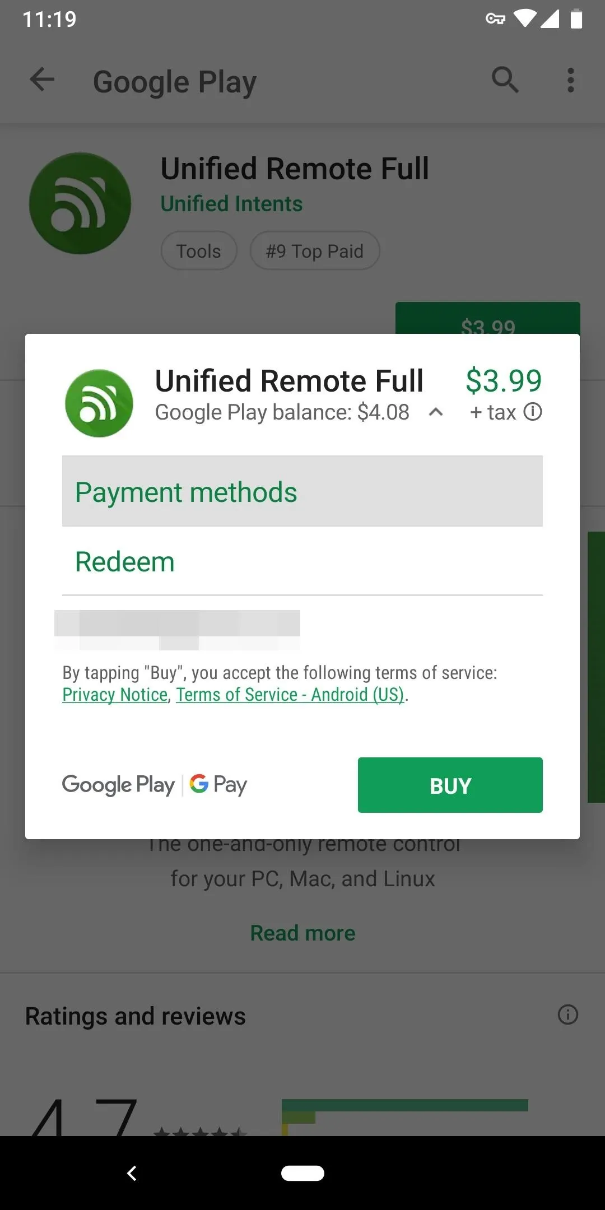Image resolution: width=605 pixels, height=1210 pixels.
Task: Tap the tax info icon beside + tax
Action: [x=533, y=412]
